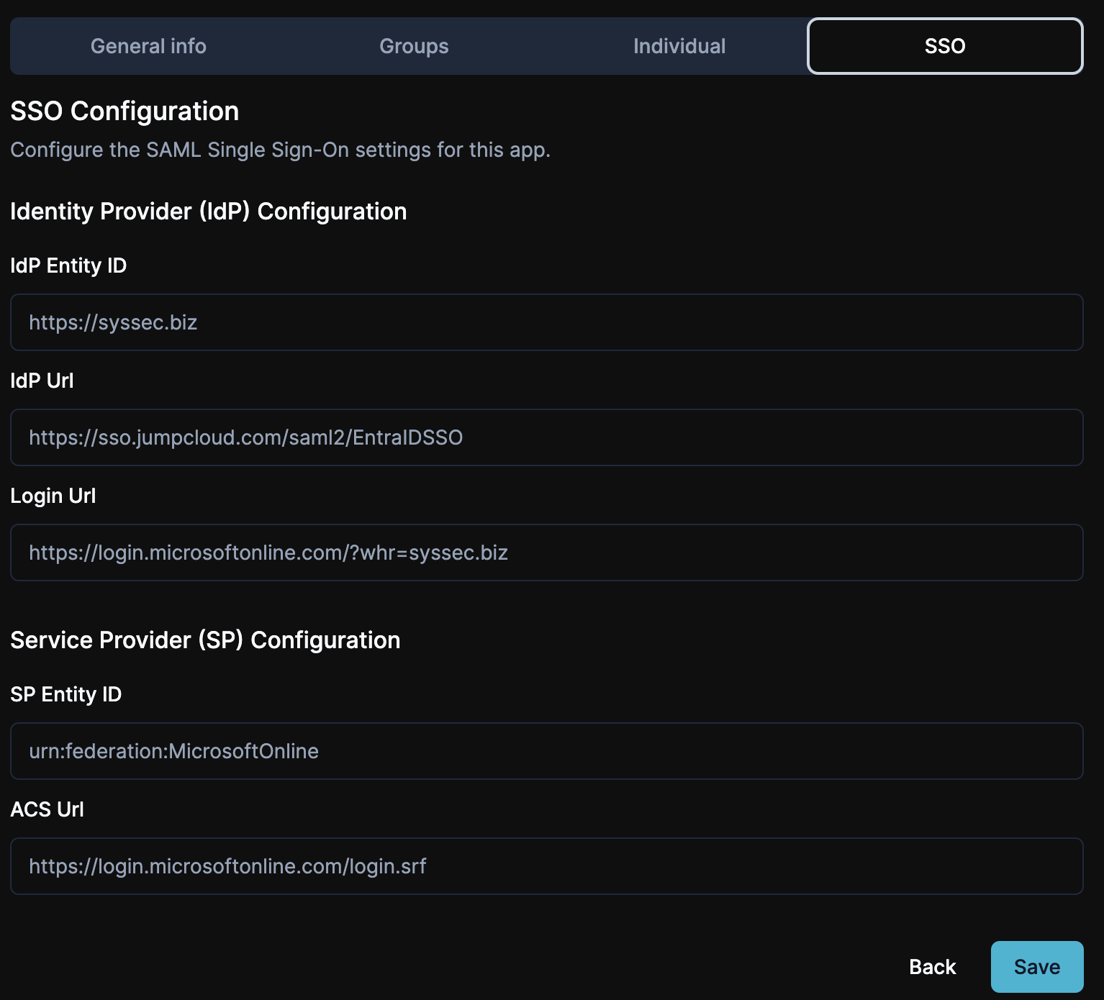Image resolution: width=1104 pixels, height=1000 pixels.
Task: Click the SSO Configuration heading
Action: pyautogui.click(x=125, y=112)
